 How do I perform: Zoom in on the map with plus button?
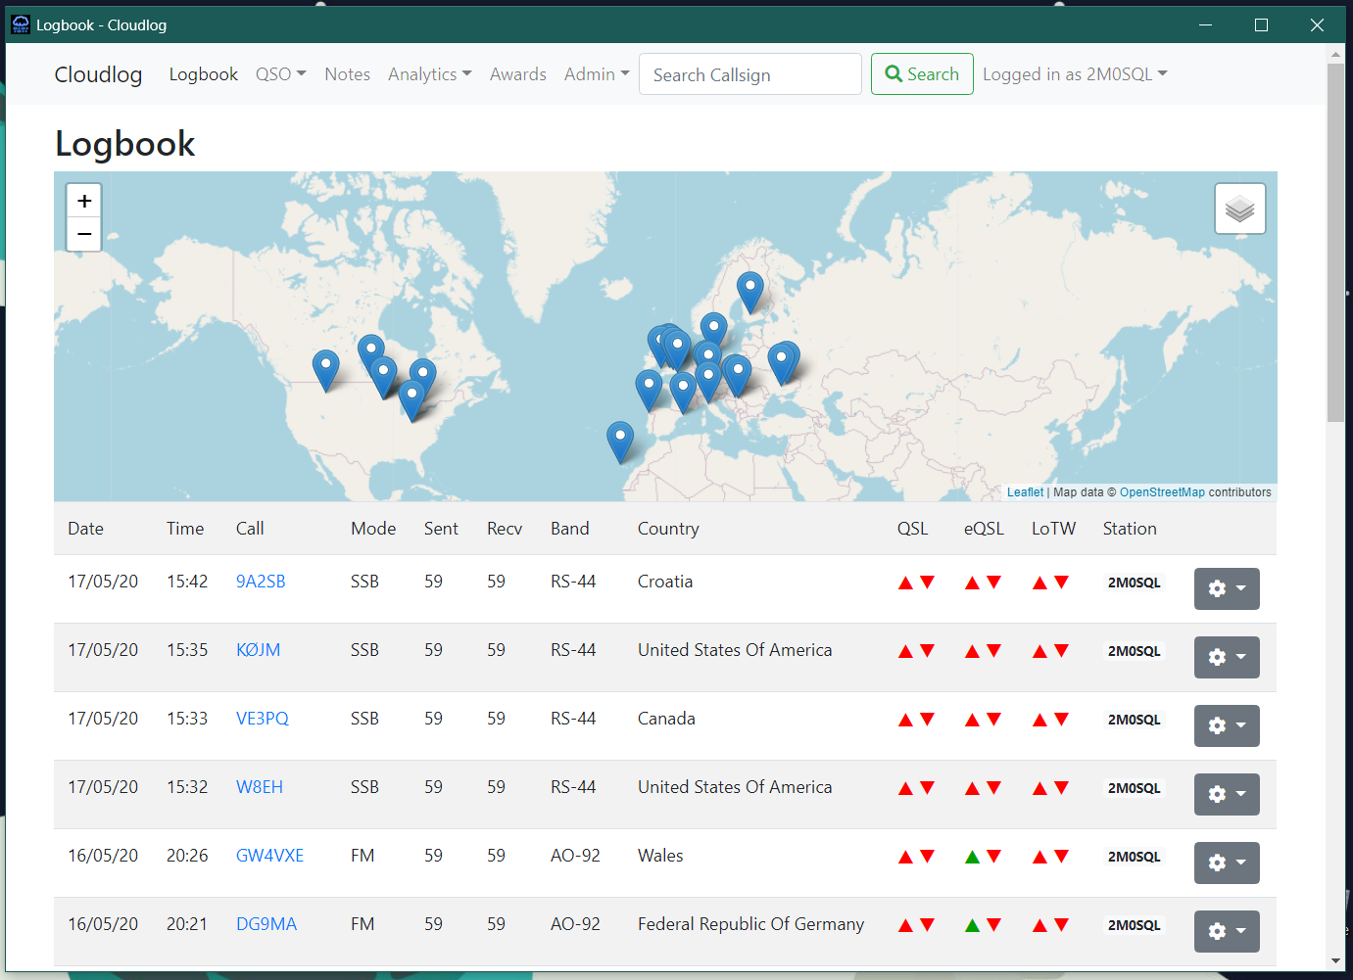84,201
